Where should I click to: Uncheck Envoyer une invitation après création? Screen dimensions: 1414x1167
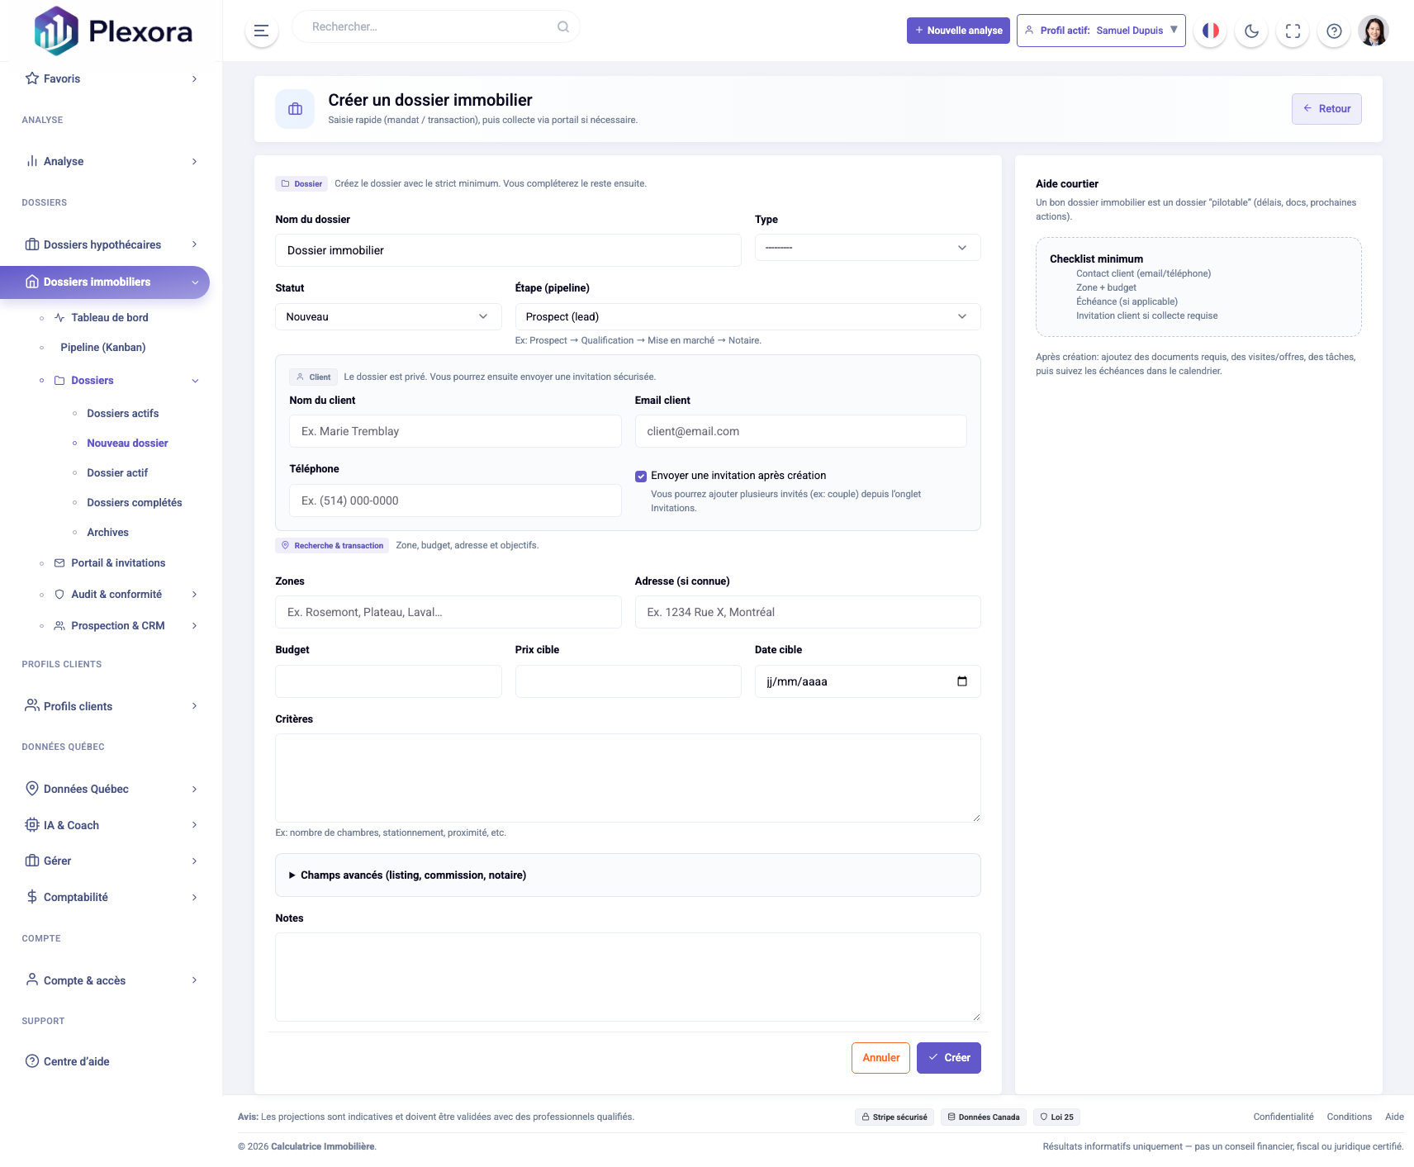click(641, 476)
